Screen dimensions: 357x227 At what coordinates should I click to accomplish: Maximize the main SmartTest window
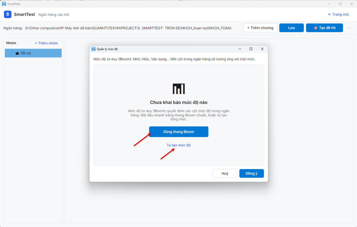tap(340, 4)
